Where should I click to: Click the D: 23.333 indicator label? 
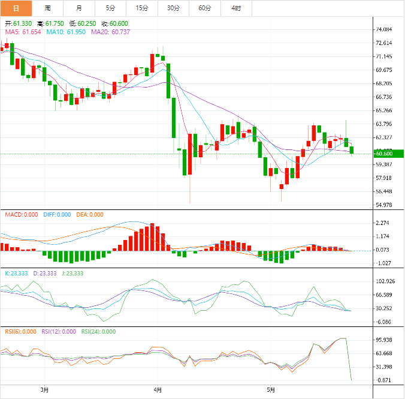[45, 273]
